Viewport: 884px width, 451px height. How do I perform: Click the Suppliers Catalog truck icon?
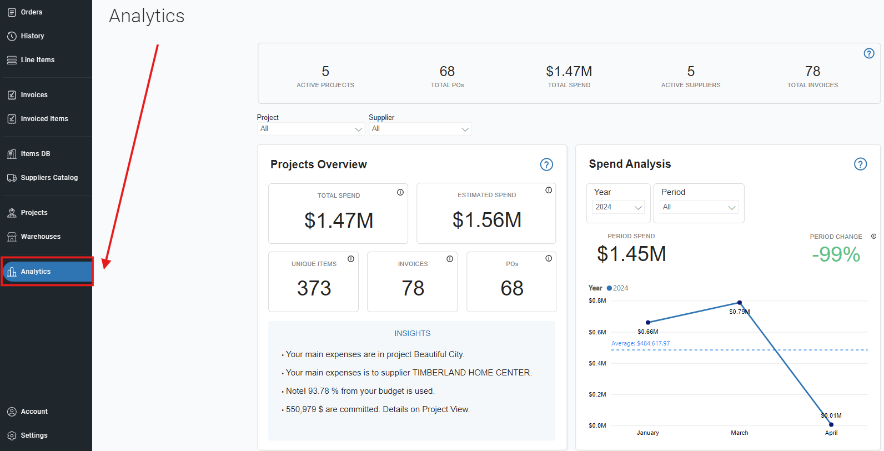[x=12, y=178]
